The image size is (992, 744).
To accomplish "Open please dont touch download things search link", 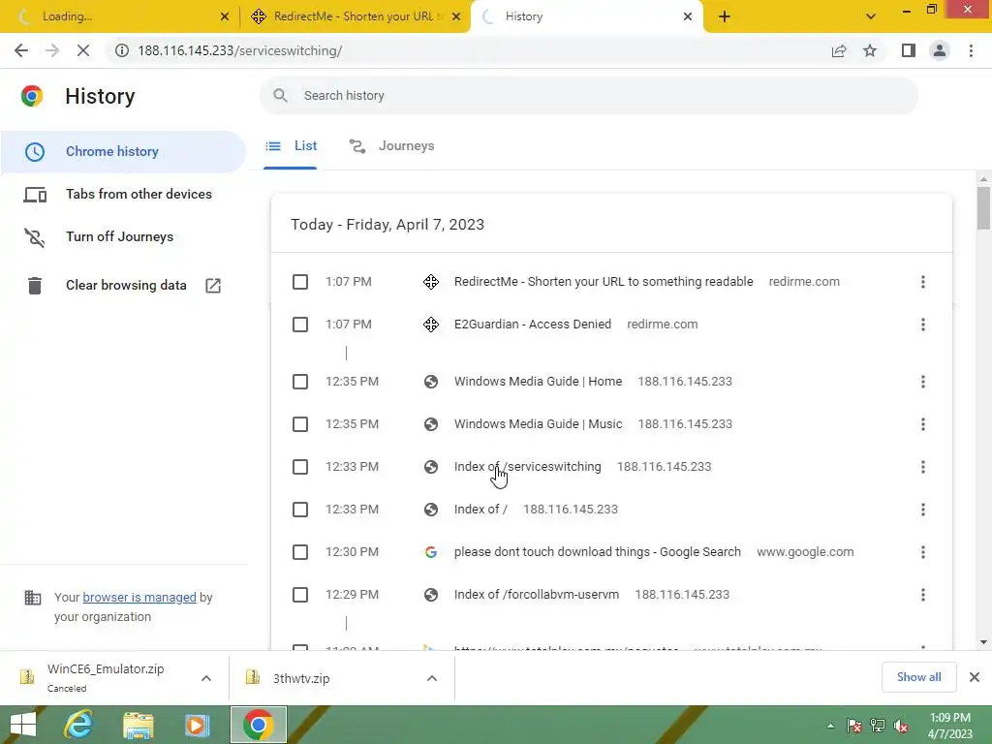I will pyautogui.click(x=597, y=552).
